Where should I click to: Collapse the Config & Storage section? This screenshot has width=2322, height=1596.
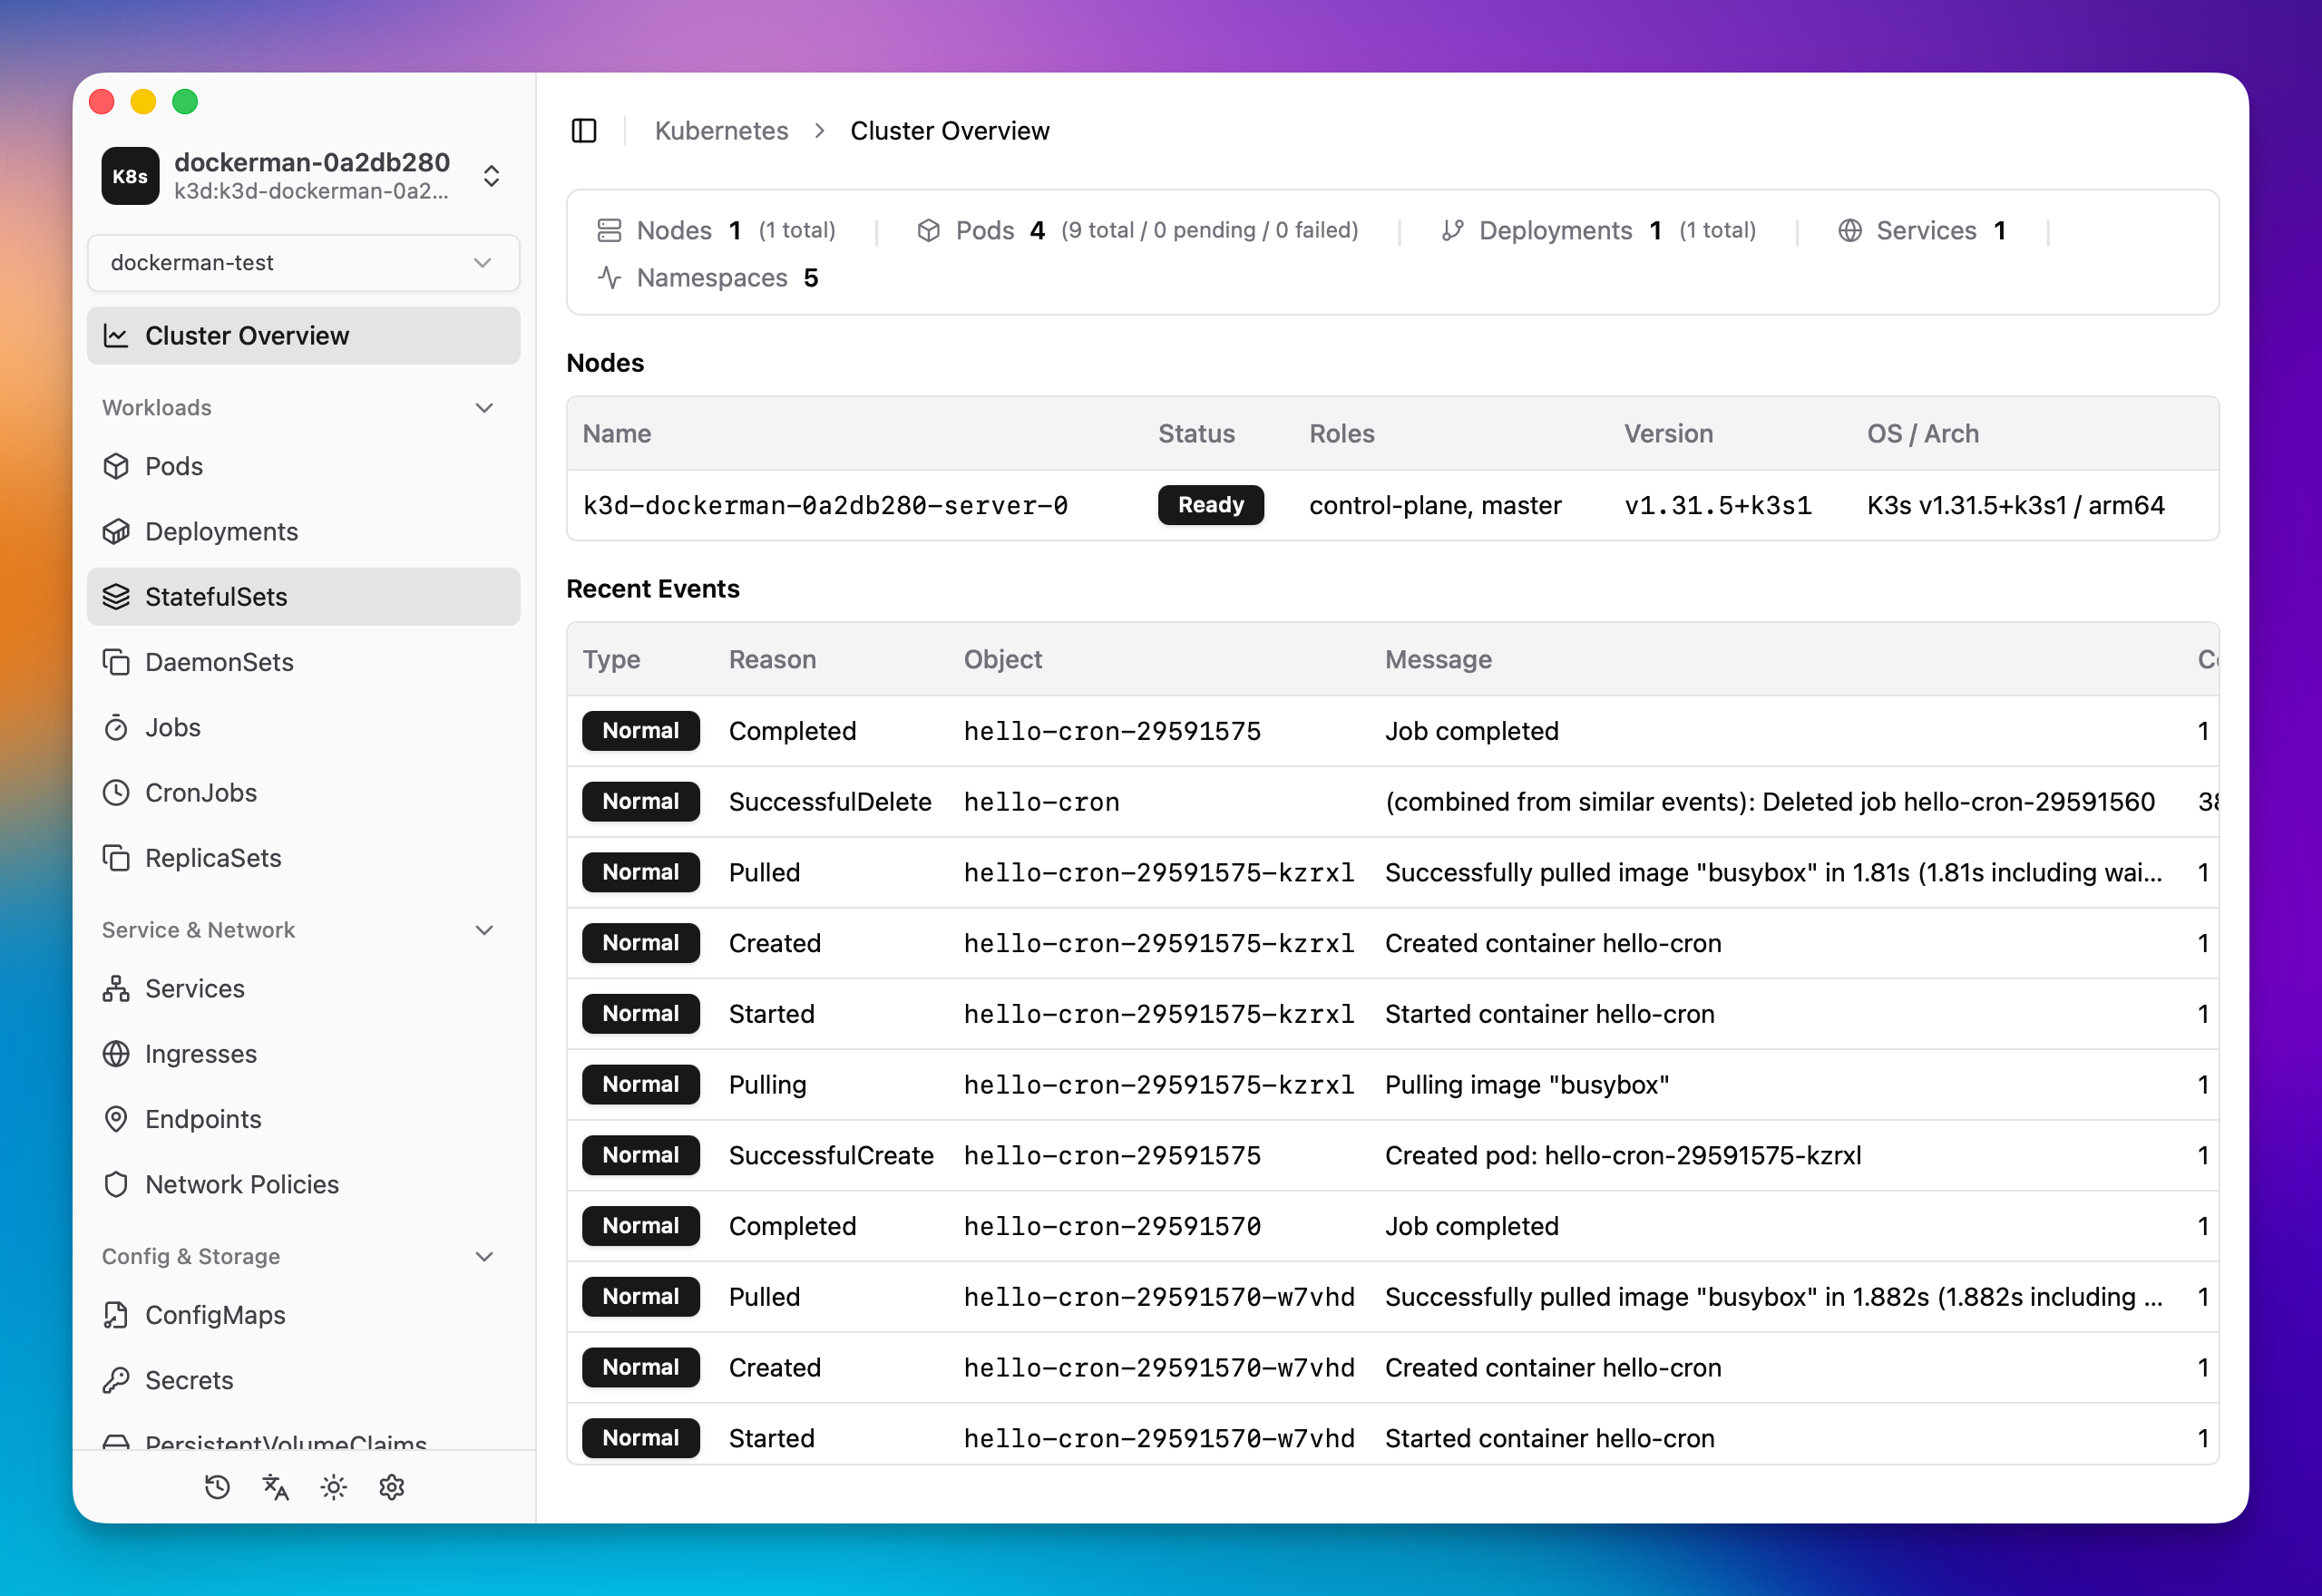[x=484, y=1257]
